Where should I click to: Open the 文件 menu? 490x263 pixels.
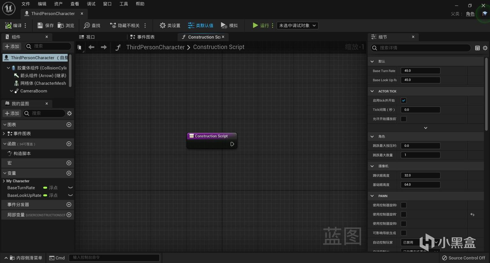point(26,4)
